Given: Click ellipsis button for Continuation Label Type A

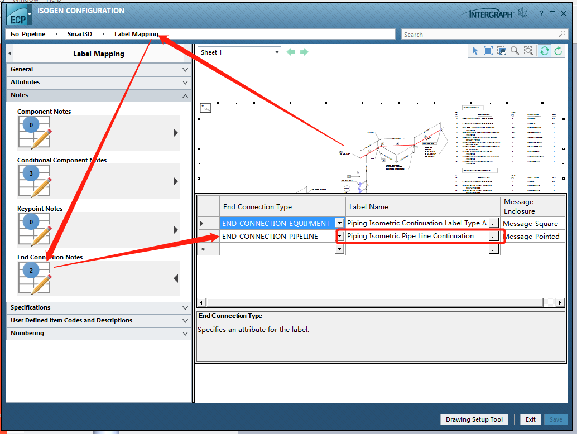Looking at the screenshot, I should coord(494,223).
